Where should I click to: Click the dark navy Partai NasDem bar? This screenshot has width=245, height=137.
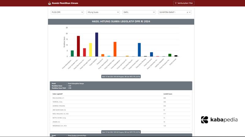point(96,44)
